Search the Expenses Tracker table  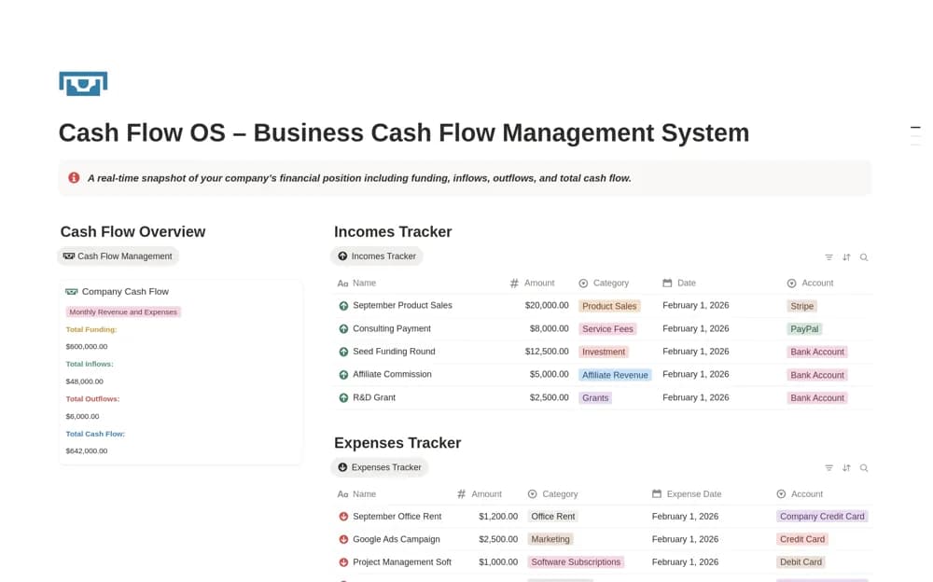[864, 467]
